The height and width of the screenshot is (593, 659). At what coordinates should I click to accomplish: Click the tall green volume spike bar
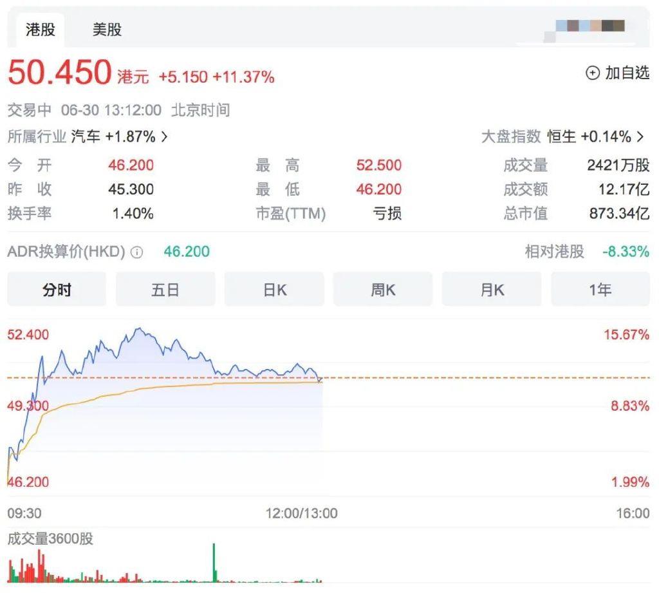[214, 563]
